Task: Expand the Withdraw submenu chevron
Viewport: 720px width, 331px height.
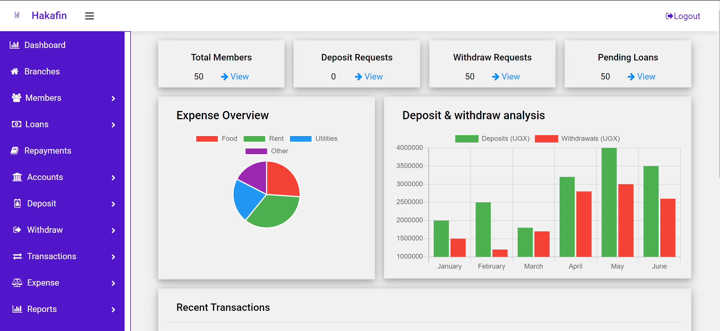Action: (x=114, y=231)
